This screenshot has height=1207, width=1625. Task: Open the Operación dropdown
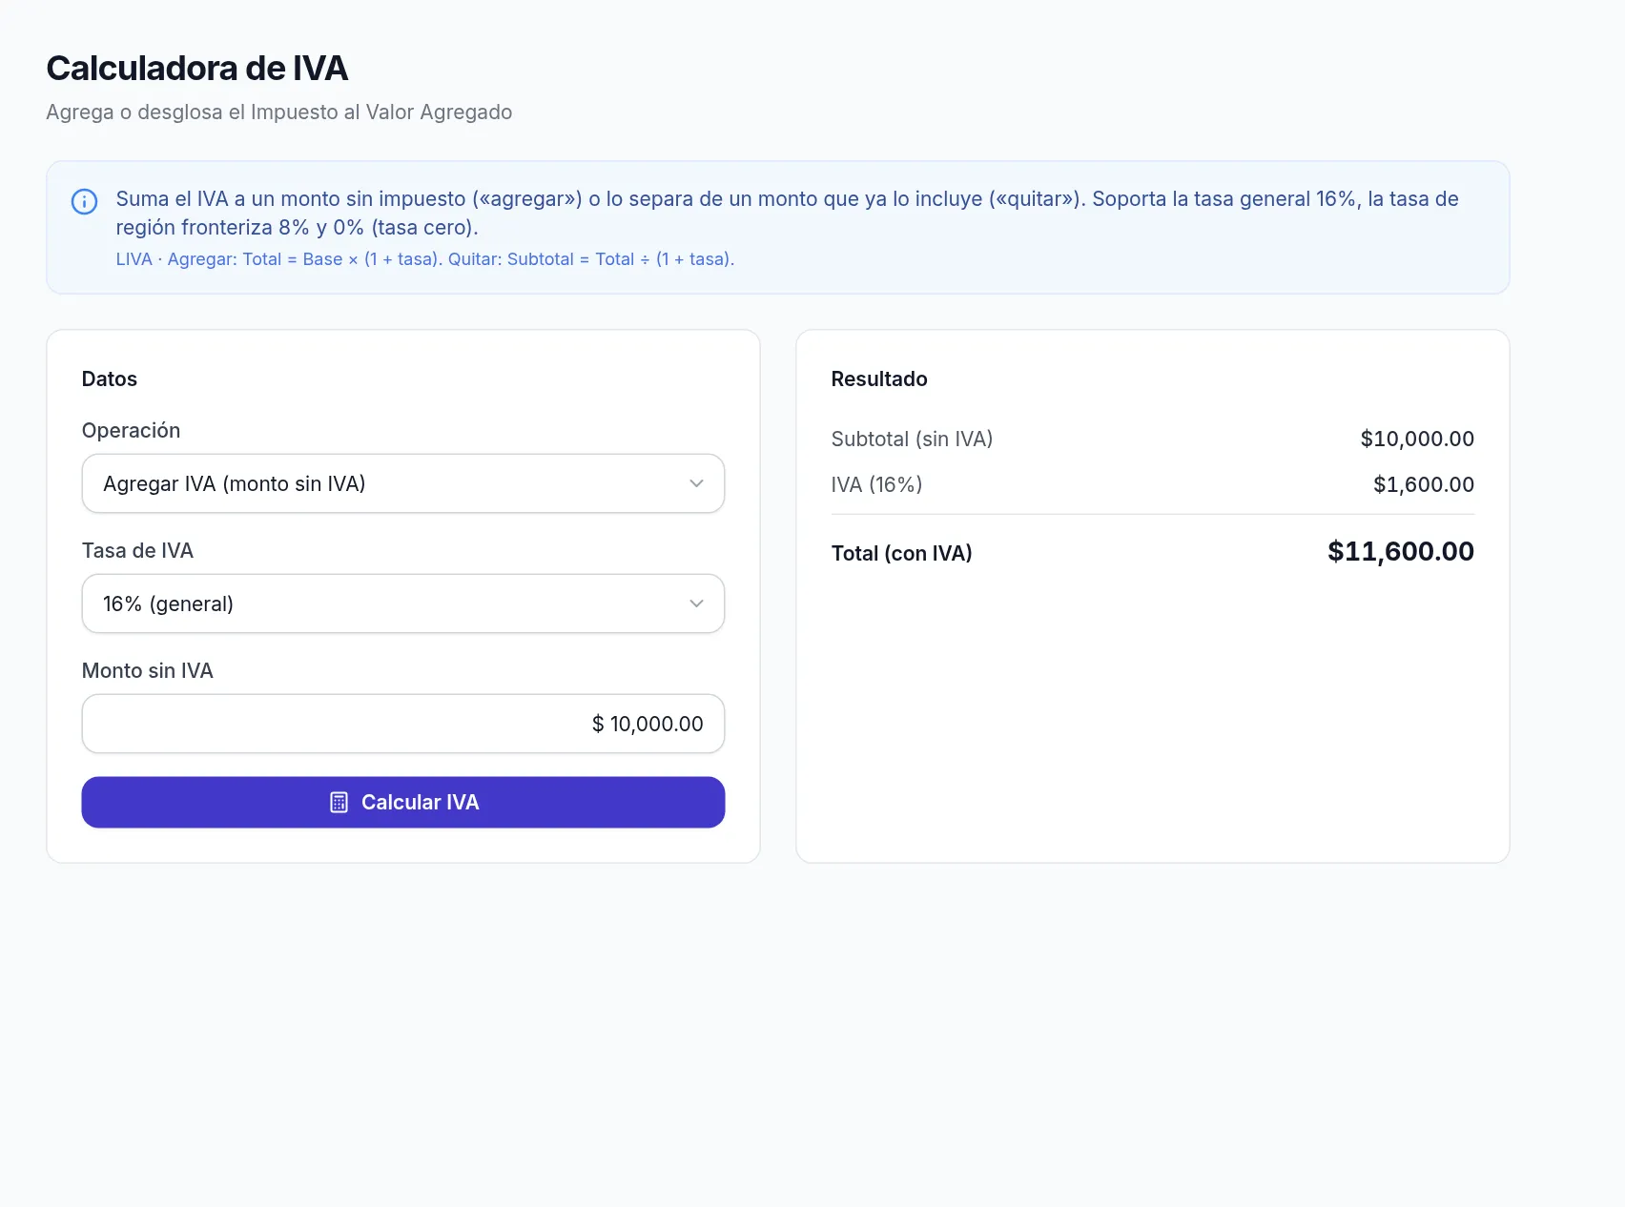(x=403, y=483)
